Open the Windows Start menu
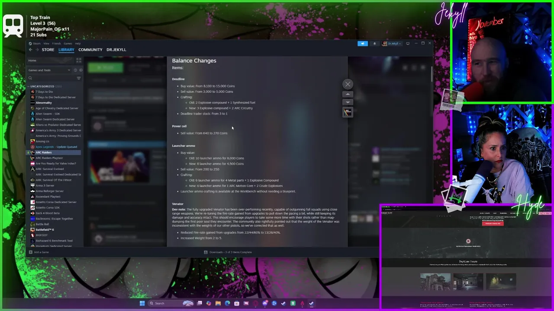Image resolution: width=554 pixels, height=311 pixels. [142, 303]
